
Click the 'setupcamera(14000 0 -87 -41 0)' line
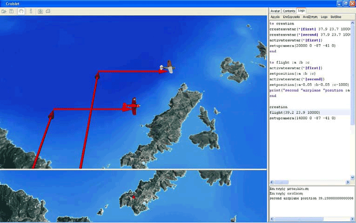pyautogui.click(x=302, y=118)
